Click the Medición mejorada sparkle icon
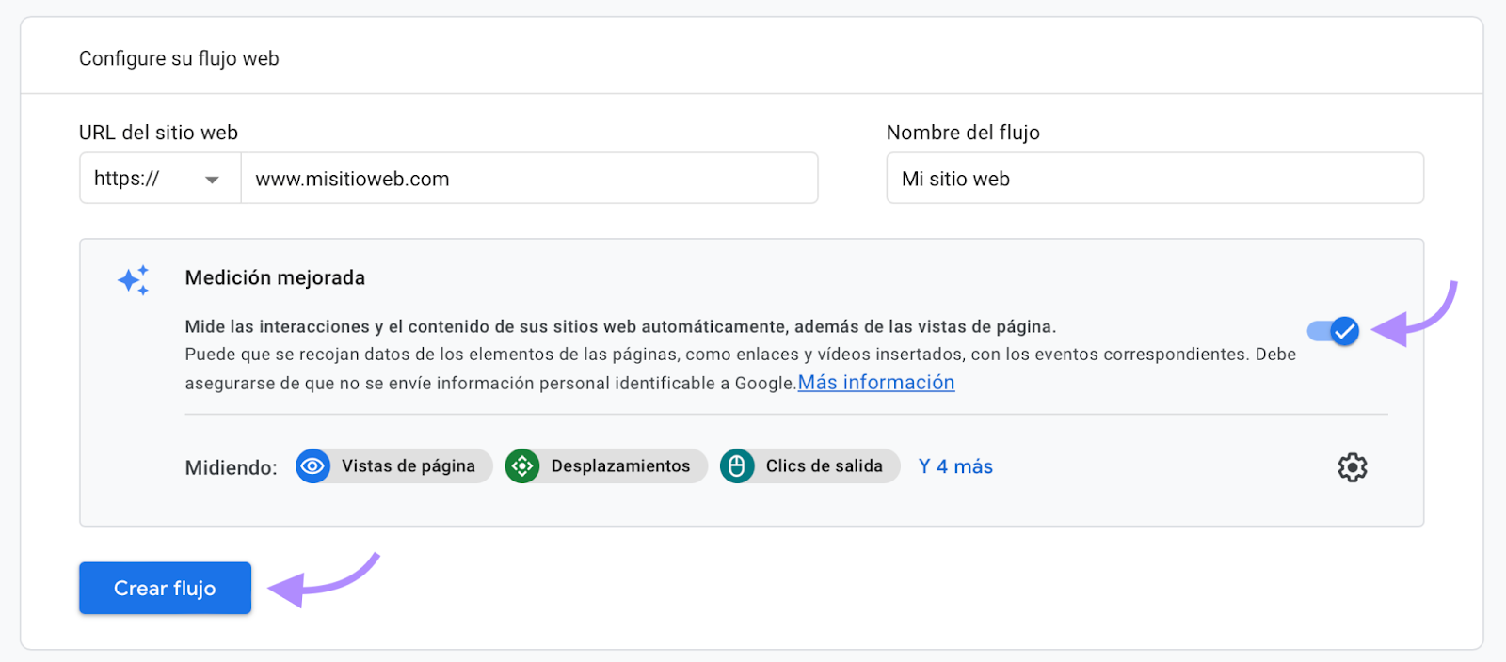Screen dimensions: 1506x662 pos(134,280)
